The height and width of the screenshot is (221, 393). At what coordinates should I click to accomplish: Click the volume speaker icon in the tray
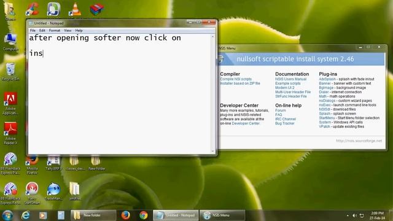(354, 215)
